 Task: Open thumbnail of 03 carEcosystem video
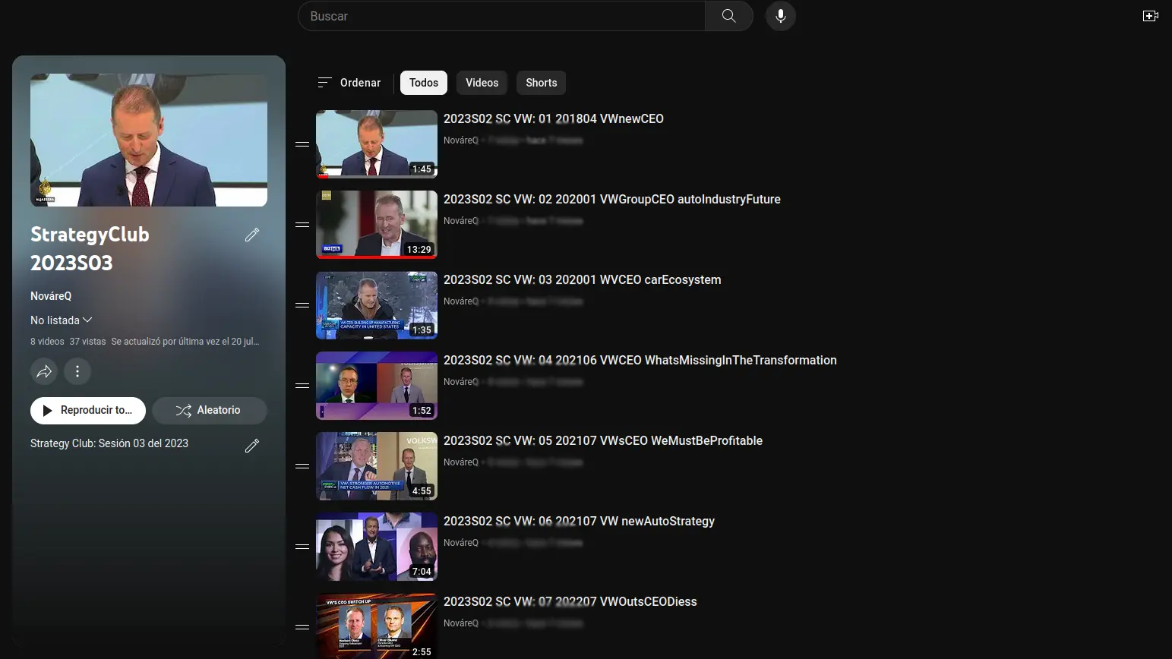(x=377, y=305)
